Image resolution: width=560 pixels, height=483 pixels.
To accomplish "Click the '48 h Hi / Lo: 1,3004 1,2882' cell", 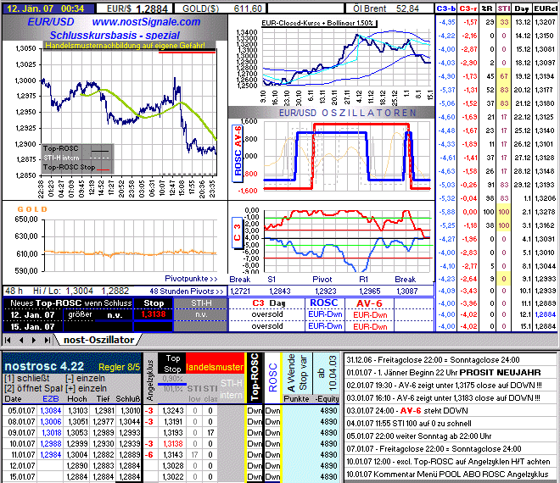I will pyautogui.click(x=67, y=291).
